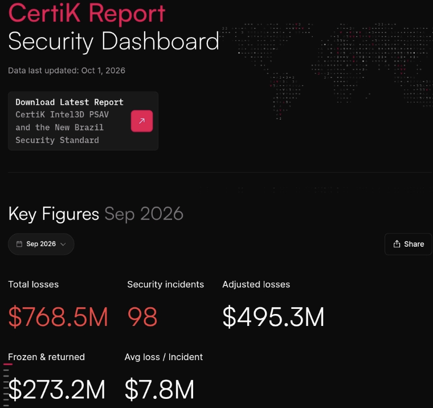Screen dimensions: 433x408
Task: Click 'CertiK Intel3D PSAV' report title text
Action: coord(62,115)
